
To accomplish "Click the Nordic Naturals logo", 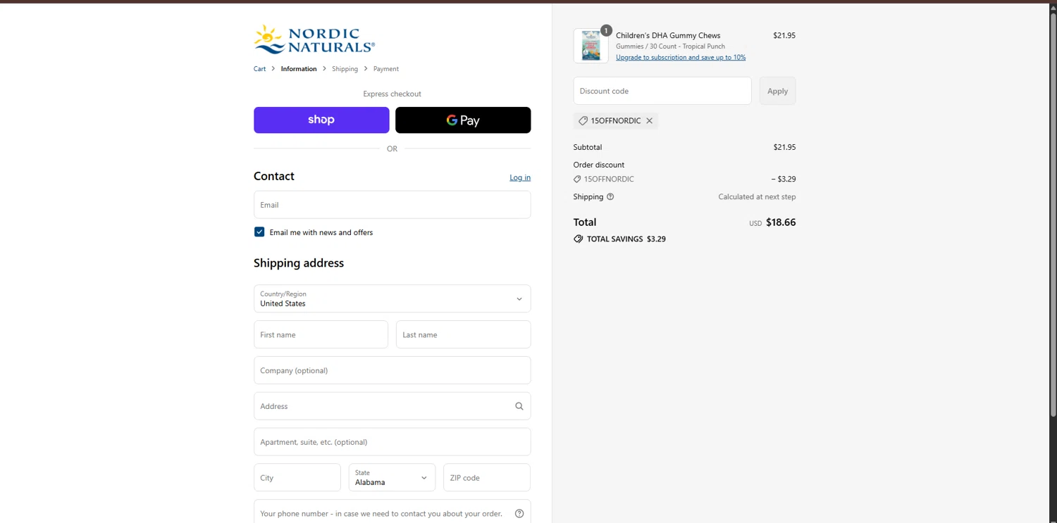I will tap(314, 40).
